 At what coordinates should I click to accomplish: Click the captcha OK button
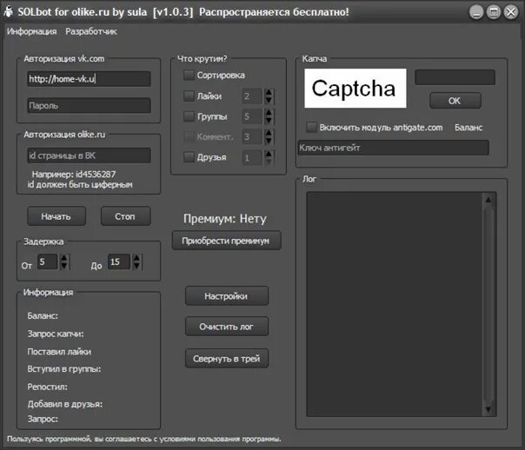pyautogui.click(x=455, y=101)
